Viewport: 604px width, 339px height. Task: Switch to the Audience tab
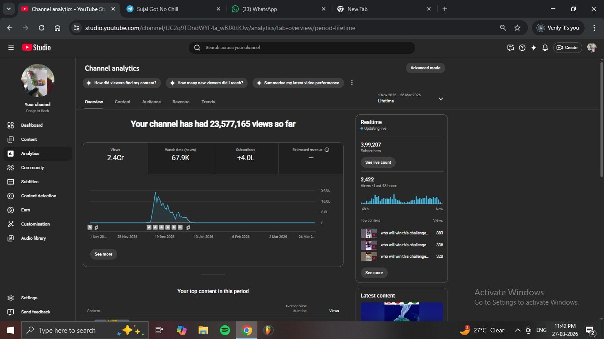pos(151,102)
